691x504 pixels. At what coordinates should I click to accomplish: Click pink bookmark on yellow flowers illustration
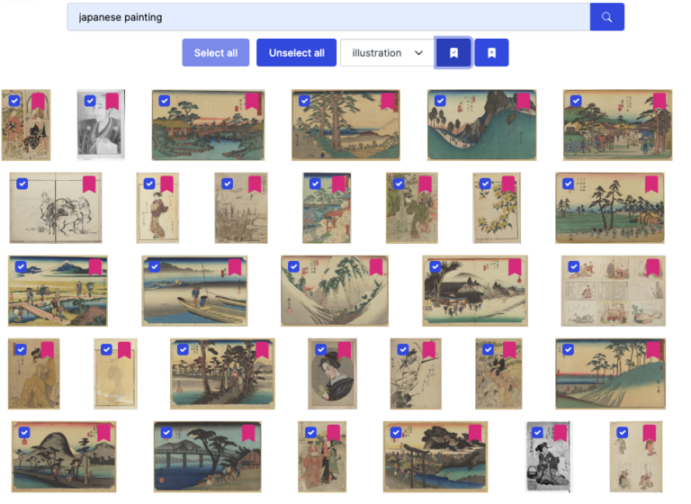[x=508, y=184]
